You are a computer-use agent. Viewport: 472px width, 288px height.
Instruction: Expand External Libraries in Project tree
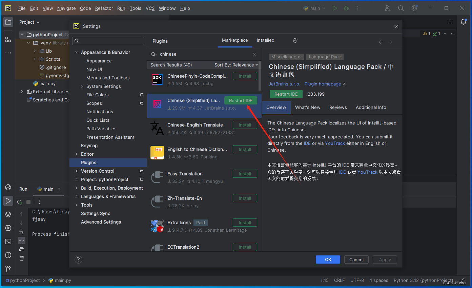coord(22,92)
